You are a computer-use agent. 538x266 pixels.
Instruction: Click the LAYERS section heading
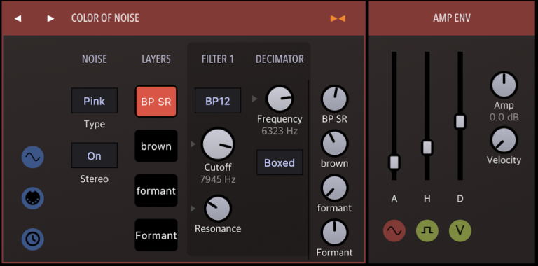click(x=156, y=59)
